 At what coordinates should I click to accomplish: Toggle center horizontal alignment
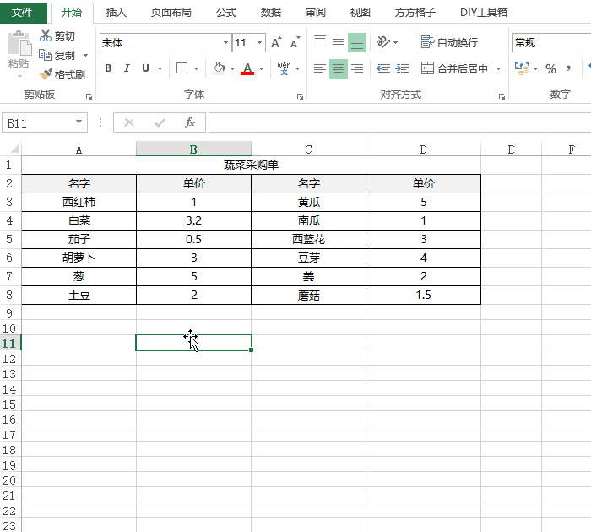point(339,68)
